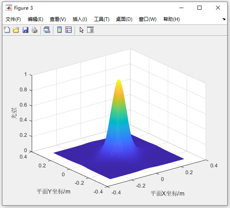Image resolution: width=230 pixels, height=208 pixels.
Task: Open the 查看(V) menu
Action: click(58, 19)
